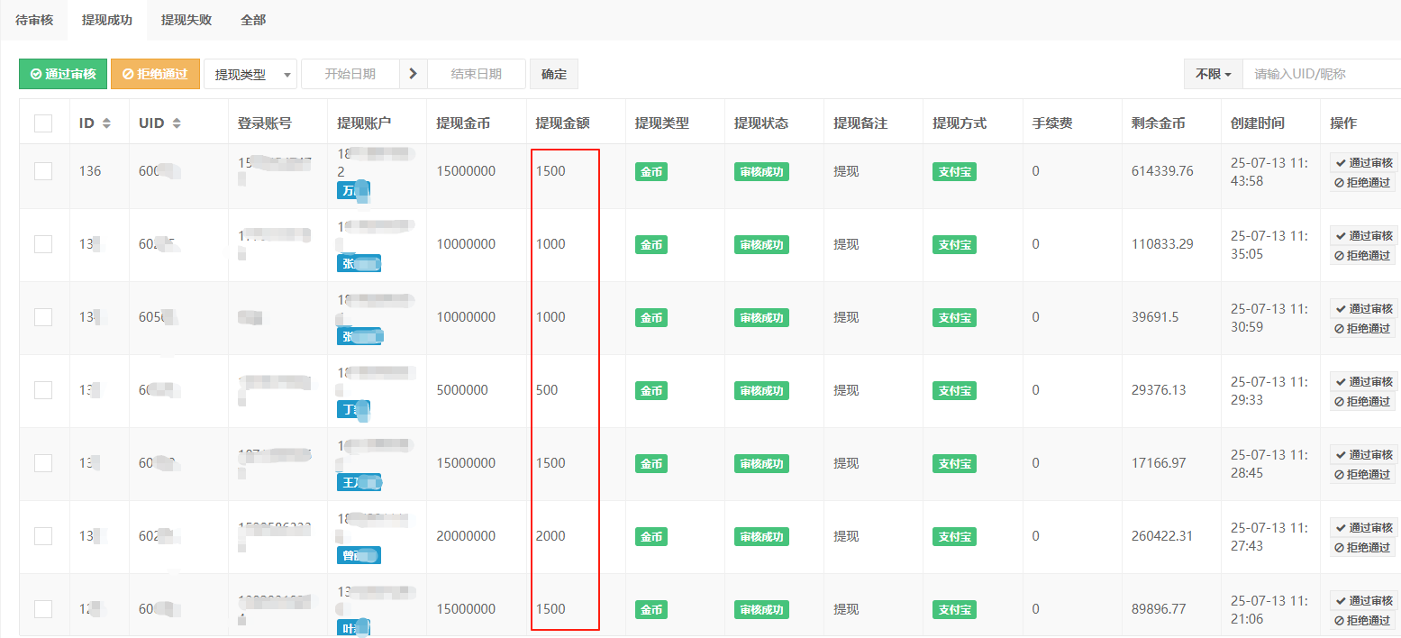Viewport: 1401px width, 638px height.
Task: Click the 支付宝 badge in ID 136 row
Action: [x=955, y=171]
